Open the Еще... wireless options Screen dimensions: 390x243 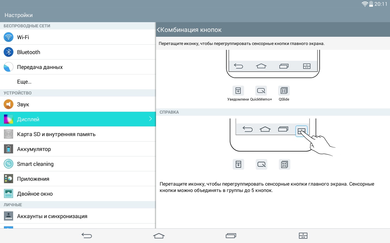coord(78,82)
